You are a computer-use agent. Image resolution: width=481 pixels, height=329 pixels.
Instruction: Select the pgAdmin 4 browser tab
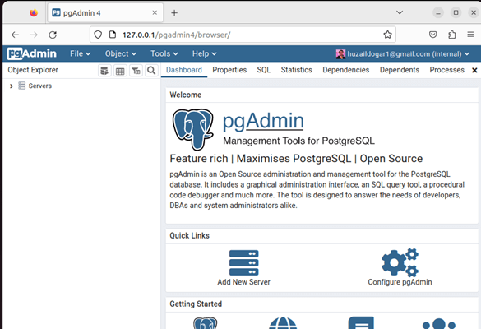point(105,13)
